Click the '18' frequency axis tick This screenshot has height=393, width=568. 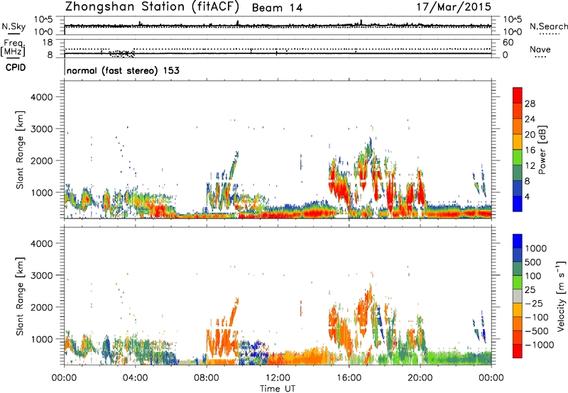click(x=47, y=43)
